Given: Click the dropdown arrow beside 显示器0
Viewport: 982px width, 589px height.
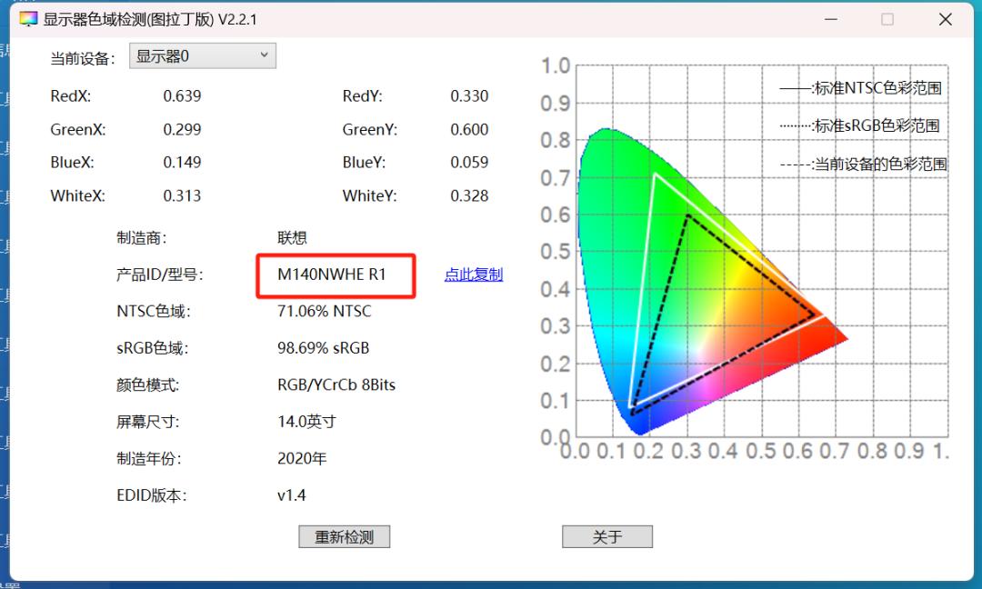Looking at the screenshot, I should click(266, 55).
